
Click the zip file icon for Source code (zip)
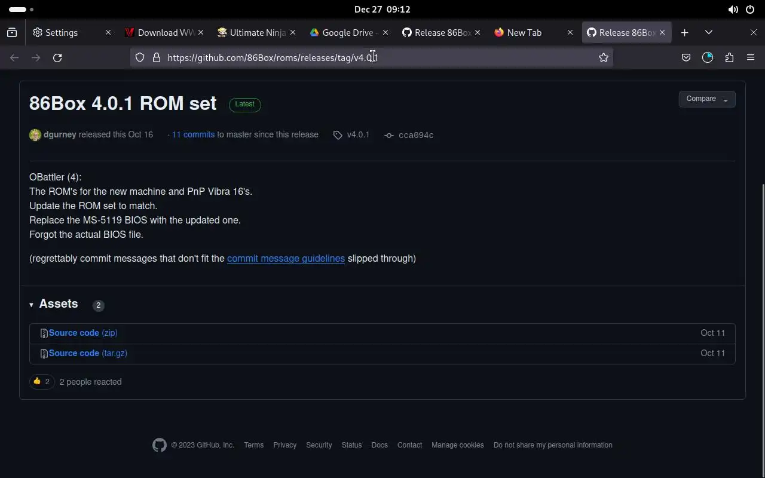[44, 333]
